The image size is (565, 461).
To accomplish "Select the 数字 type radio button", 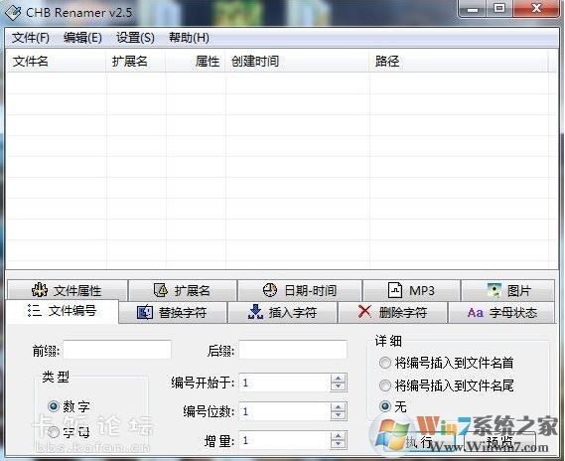I will click(54, 406).
